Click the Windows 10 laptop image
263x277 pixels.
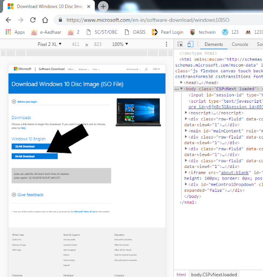point(138,112)
